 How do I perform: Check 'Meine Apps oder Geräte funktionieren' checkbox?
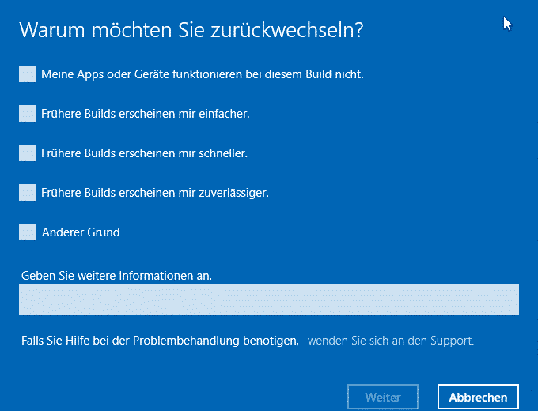click(27, 74)
